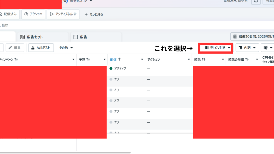Click the paper plane icon on アクティブな広告

pyautogui.click(x=52, y=14)
